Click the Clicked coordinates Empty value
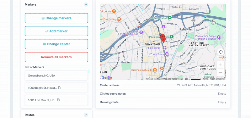This screenshot has height=118, width=251. 222,93
